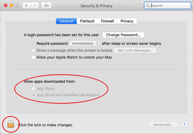
Task: Go forward with the right arrow button
Action: tap(35, 6)
